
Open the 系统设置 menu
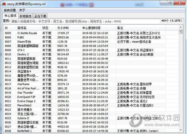pos(10,10)
